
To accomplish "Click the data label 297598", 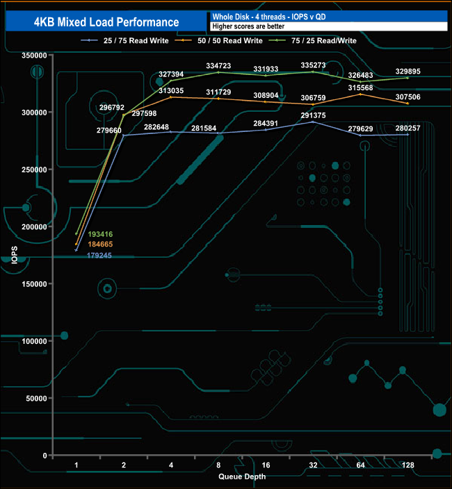I will point(144,113).
